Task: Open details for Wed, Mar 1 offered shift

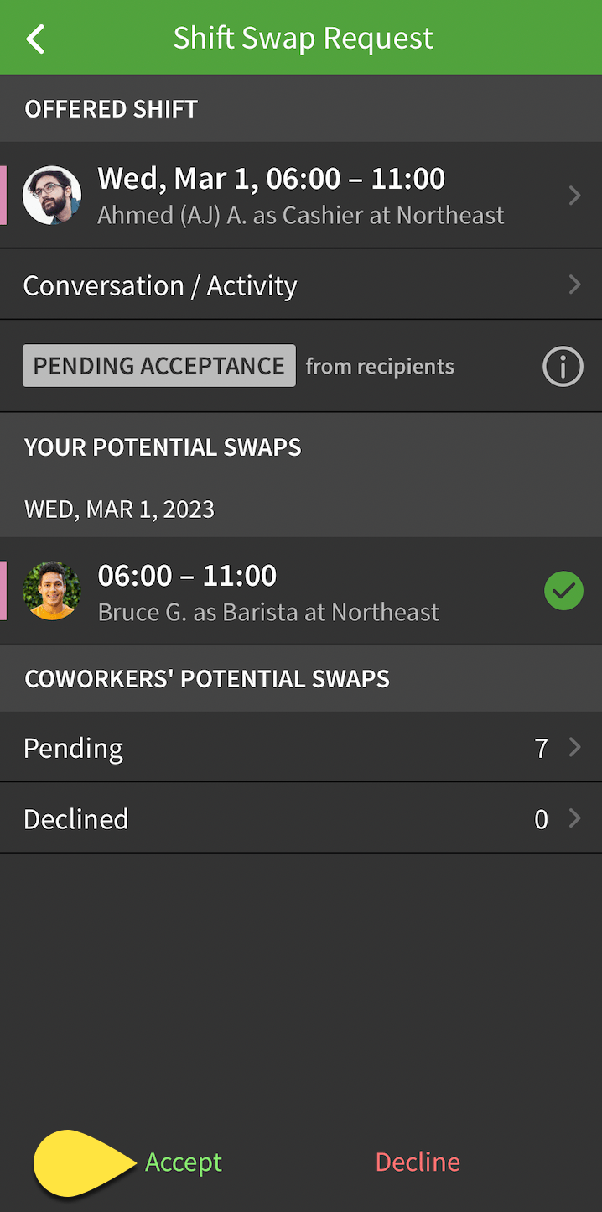Action: click(x=302, y=195)
